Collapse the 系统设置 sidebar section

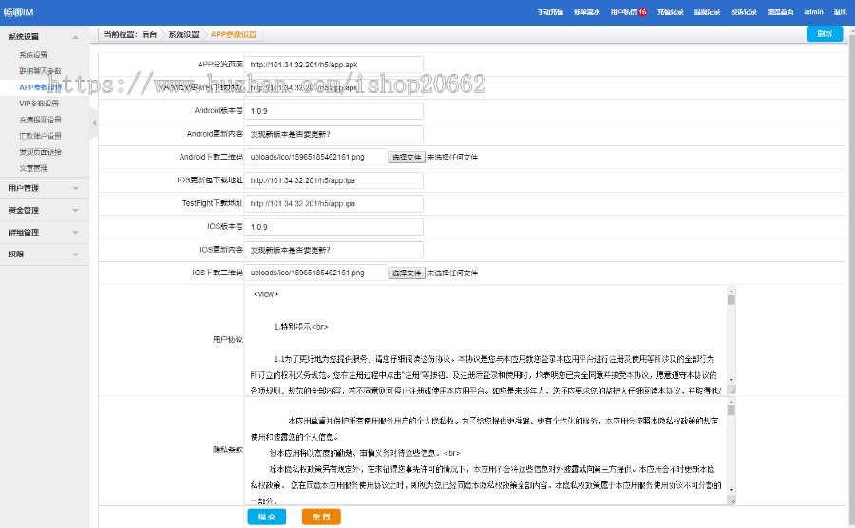click(45, 37)
